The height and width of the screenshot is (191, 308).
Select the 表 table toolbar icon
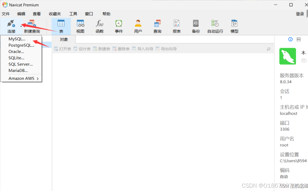(x=61, y=23)
